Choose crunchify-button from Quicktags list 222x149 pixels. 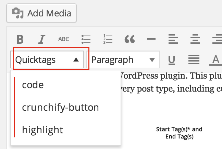[60, 107]
